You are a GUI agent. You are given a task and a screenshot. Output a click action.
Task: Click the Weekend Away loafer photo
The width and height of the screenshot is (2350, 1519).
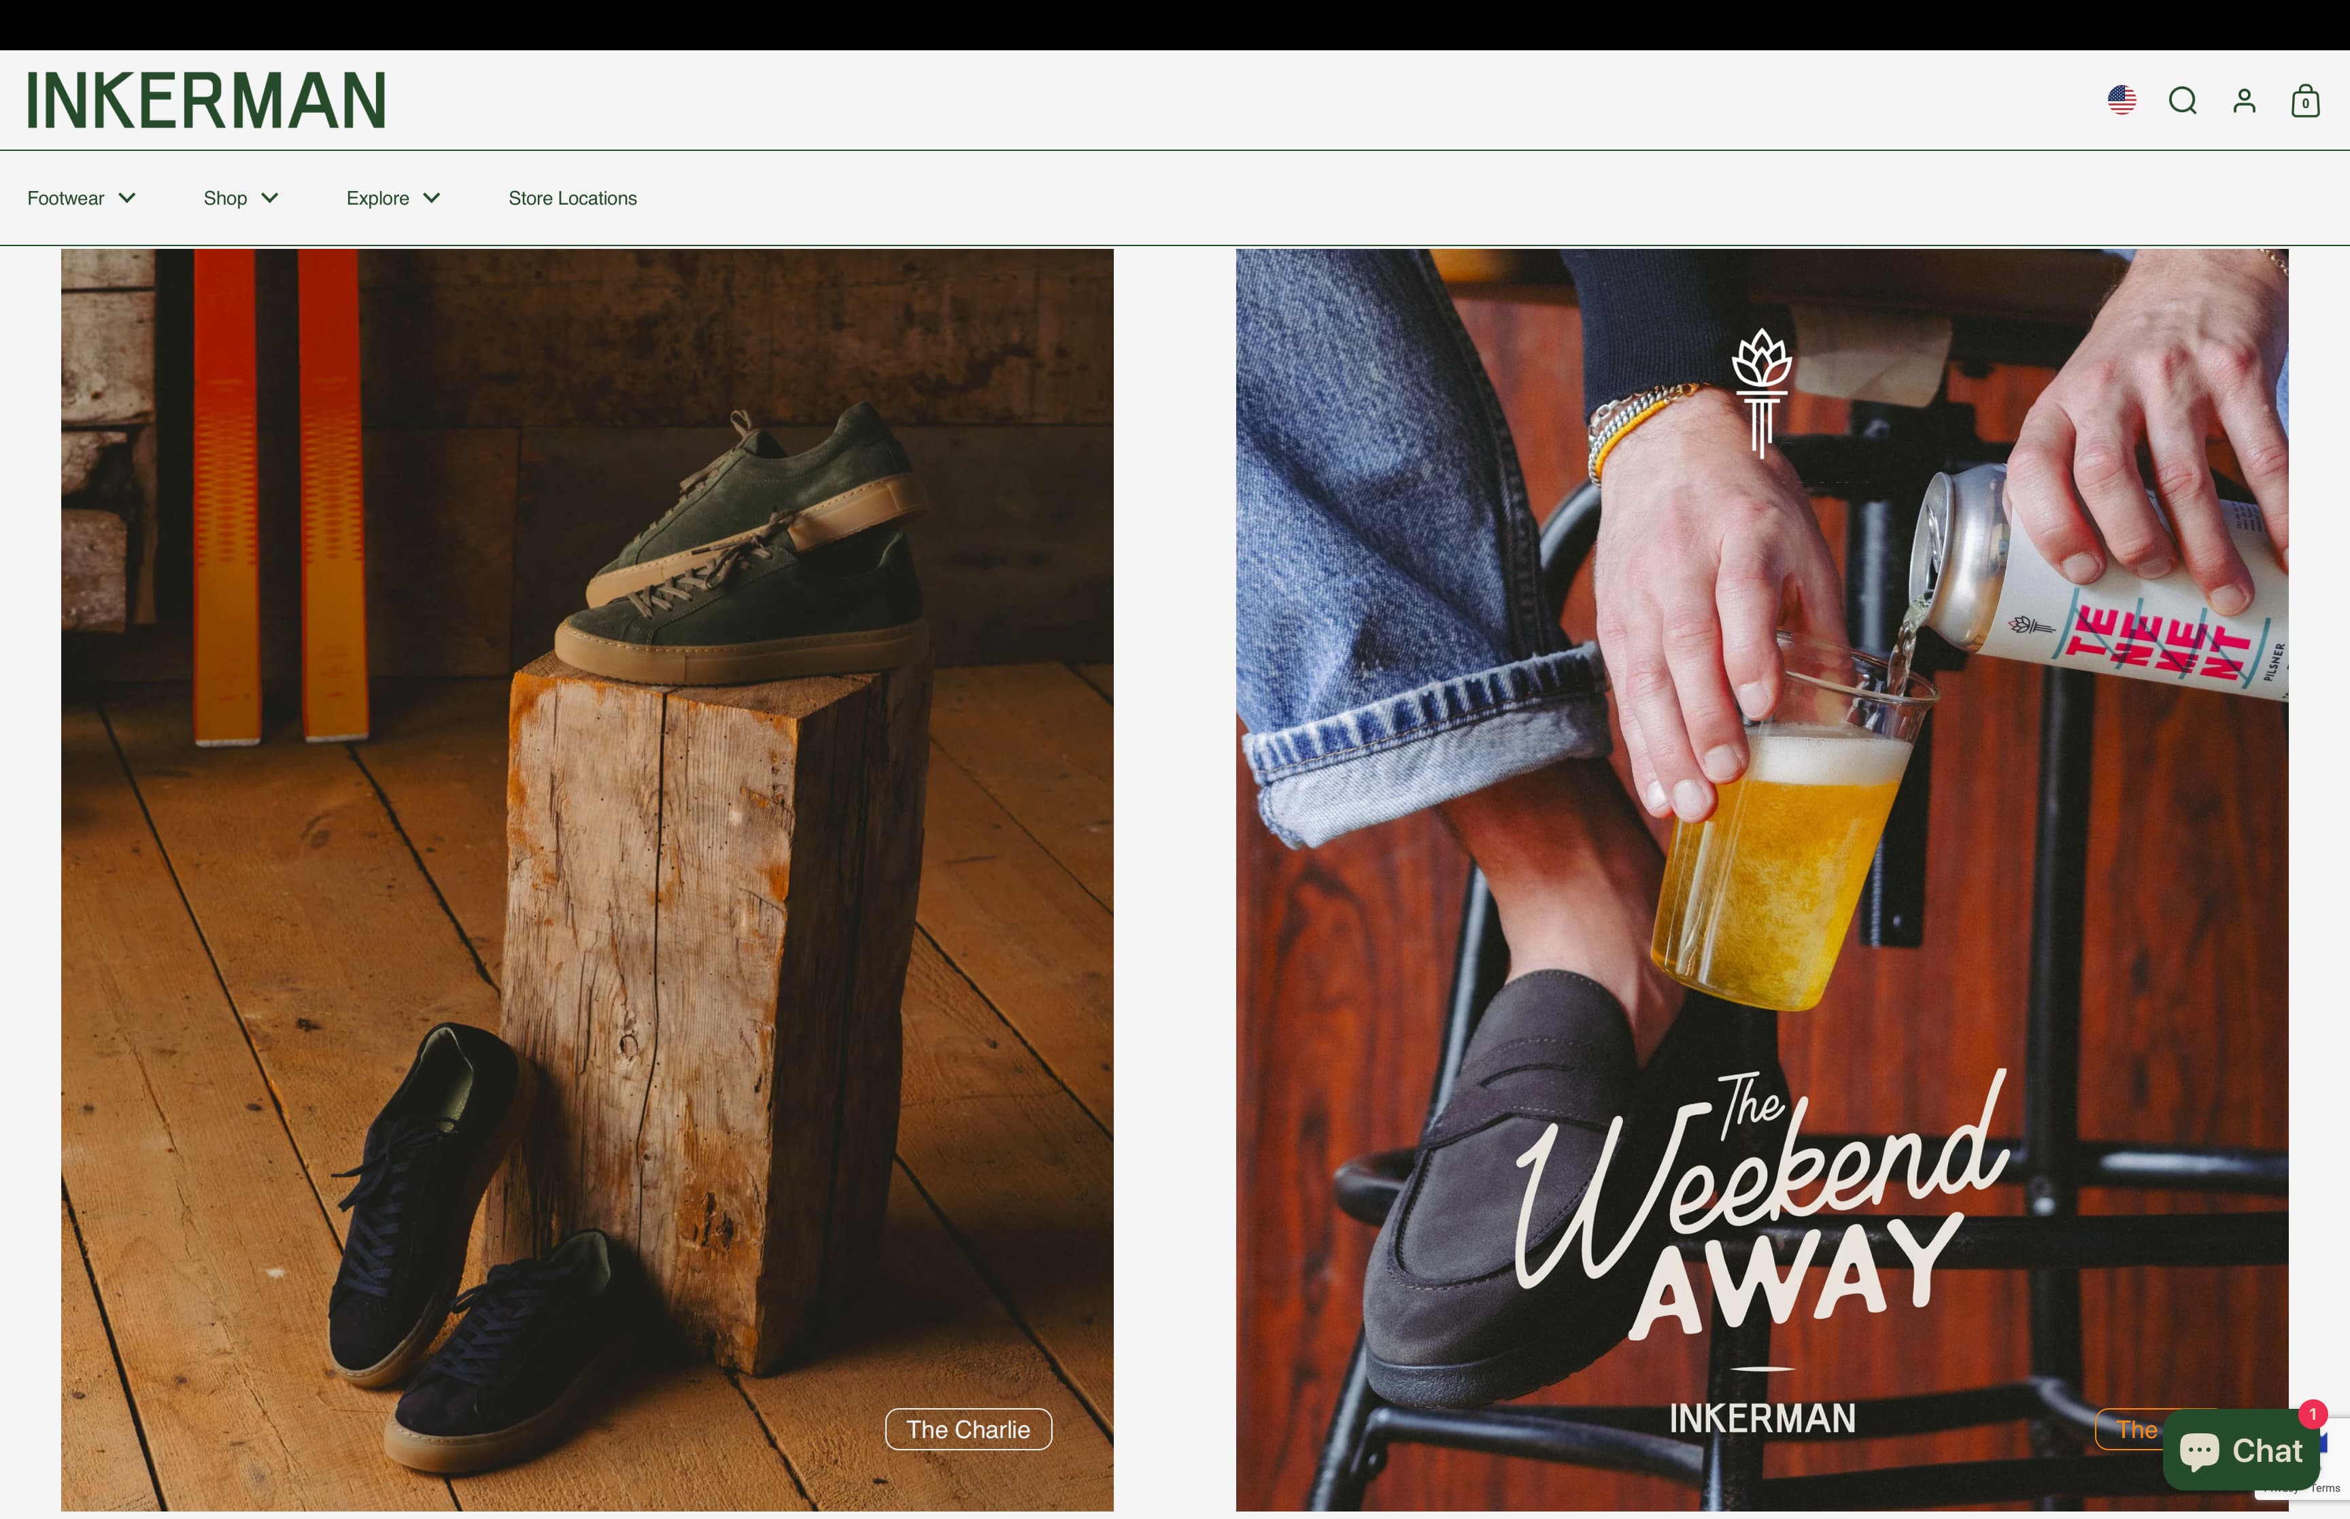[1761, 880]
